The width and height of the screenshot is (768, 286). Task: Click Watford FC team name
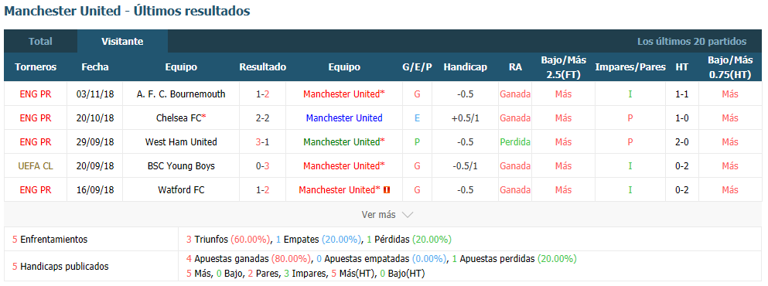pyautogui.click(x=181, y=190)
